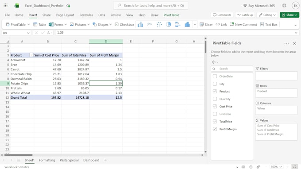Expand more chart types dropdown
301x169 pixels.
click(x=195, y=24)
